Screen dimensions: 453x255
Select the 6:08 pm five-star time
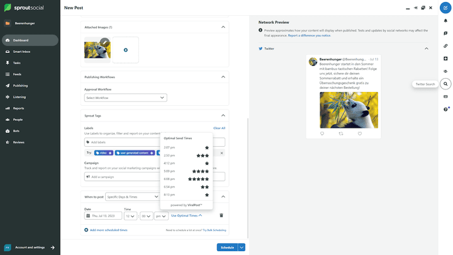(x=186, y=179)
